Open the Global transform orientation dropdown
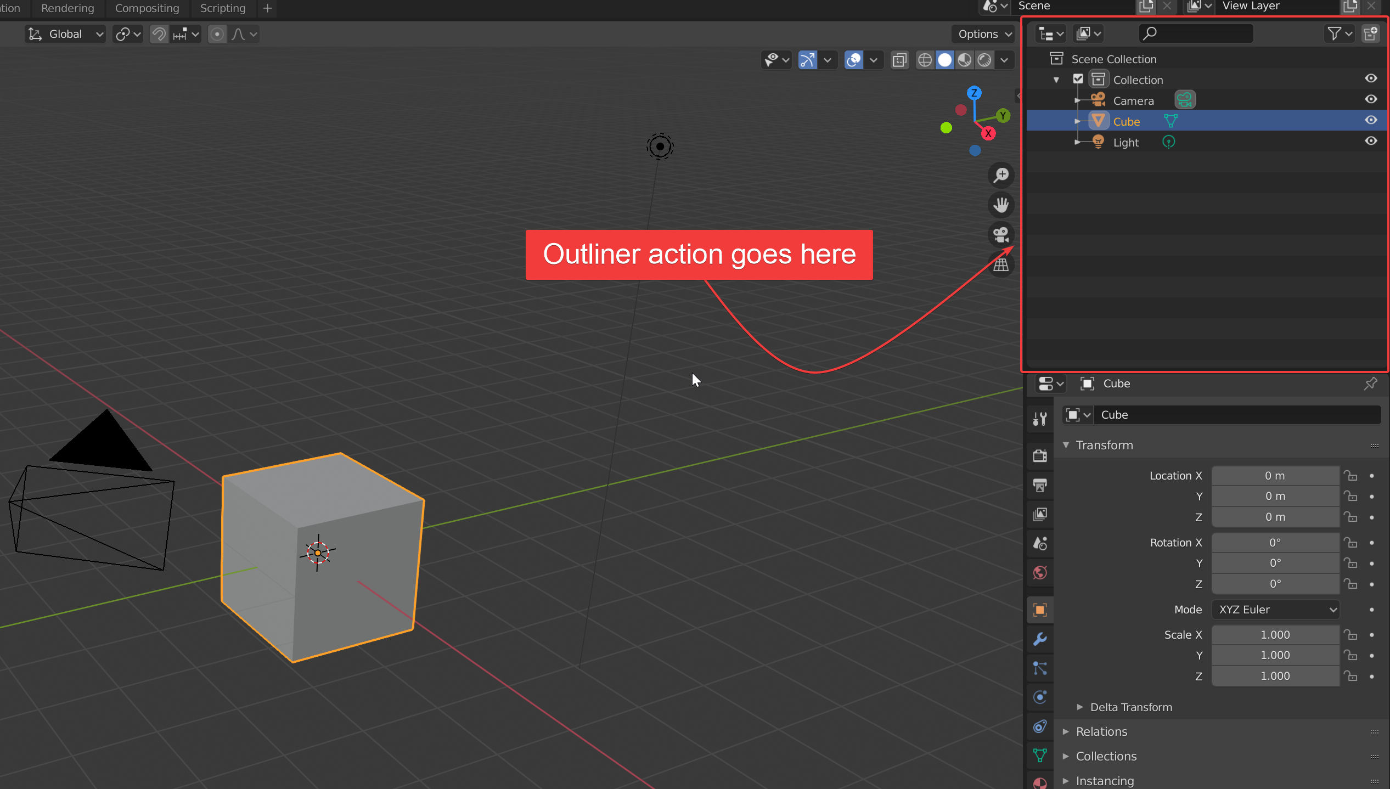This screenshot has width=1390, height=789. click(x=66, y=34)
